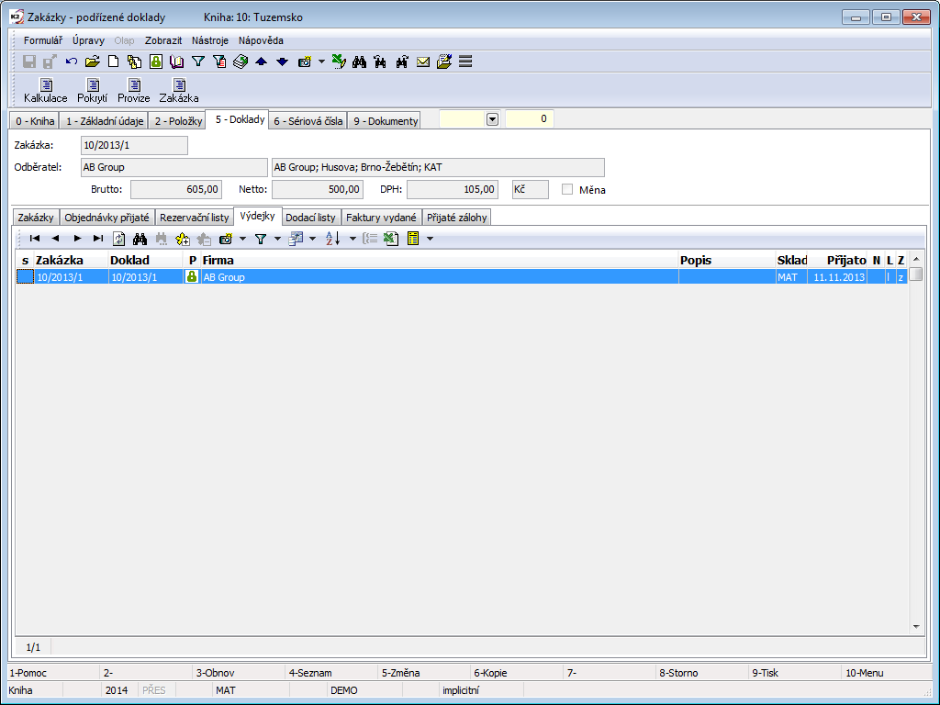The image size is (940, 705).
Task: Click the envelope send mail icon
Action: (x=423, y=62)
